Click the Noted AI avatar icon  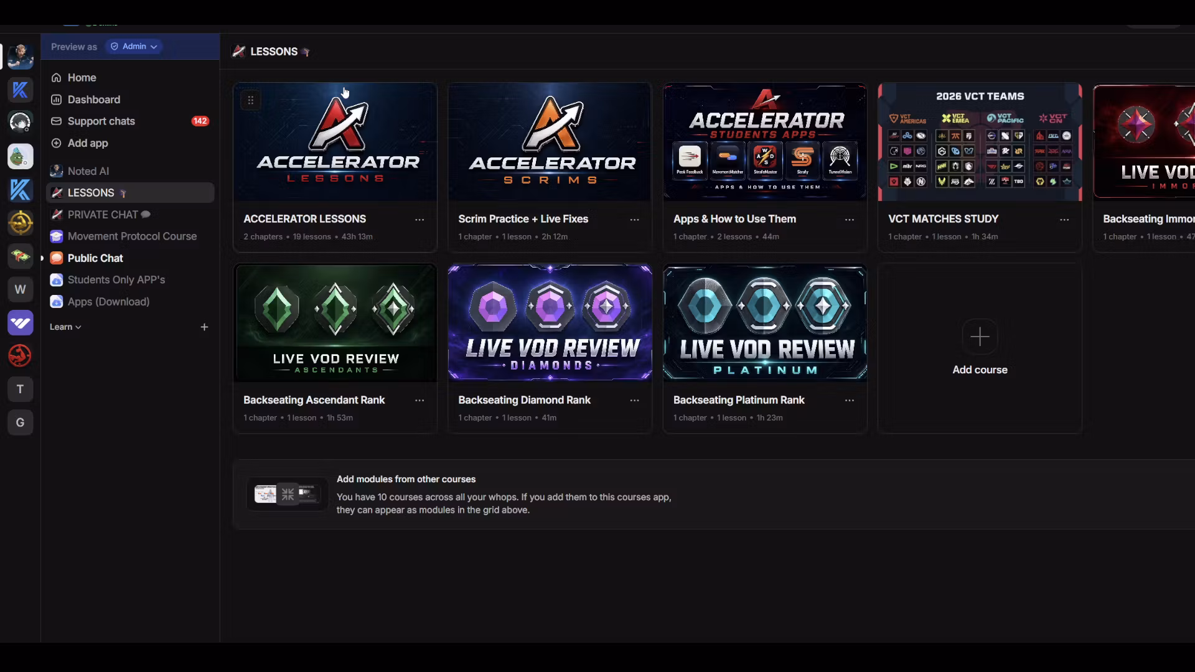tap(56, 171)
